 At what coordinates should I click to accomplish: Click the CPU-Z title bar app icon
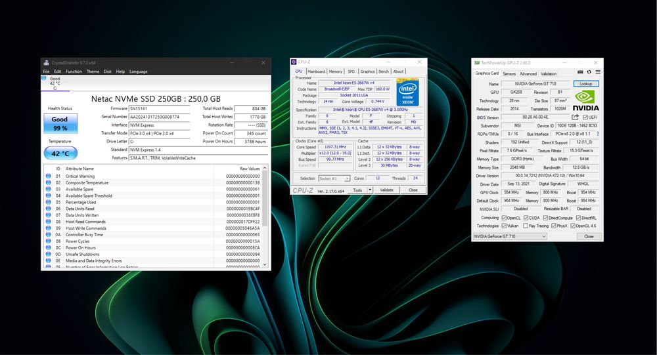tap(294, 62)
